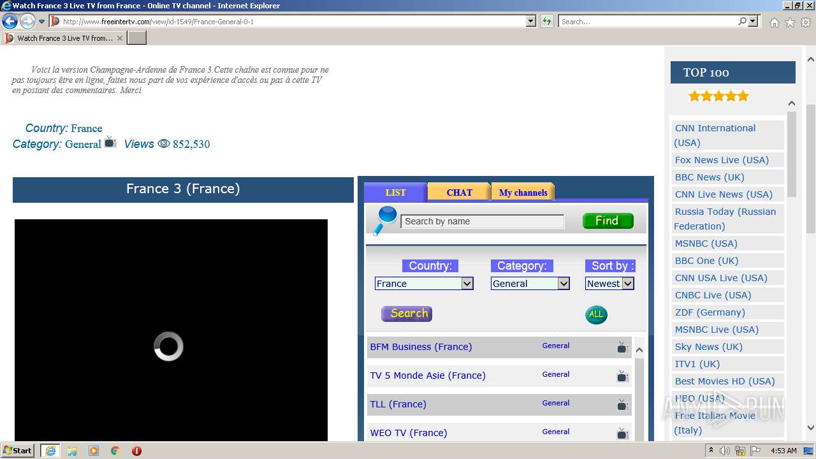Screen dimensions: 816x459
Task: Click the General category link near Views
Action: 83,145
